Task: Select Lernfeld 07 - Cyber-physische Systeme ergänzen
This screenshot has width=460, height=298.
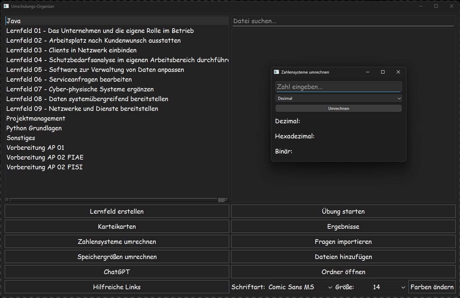Action: point(117,89)
